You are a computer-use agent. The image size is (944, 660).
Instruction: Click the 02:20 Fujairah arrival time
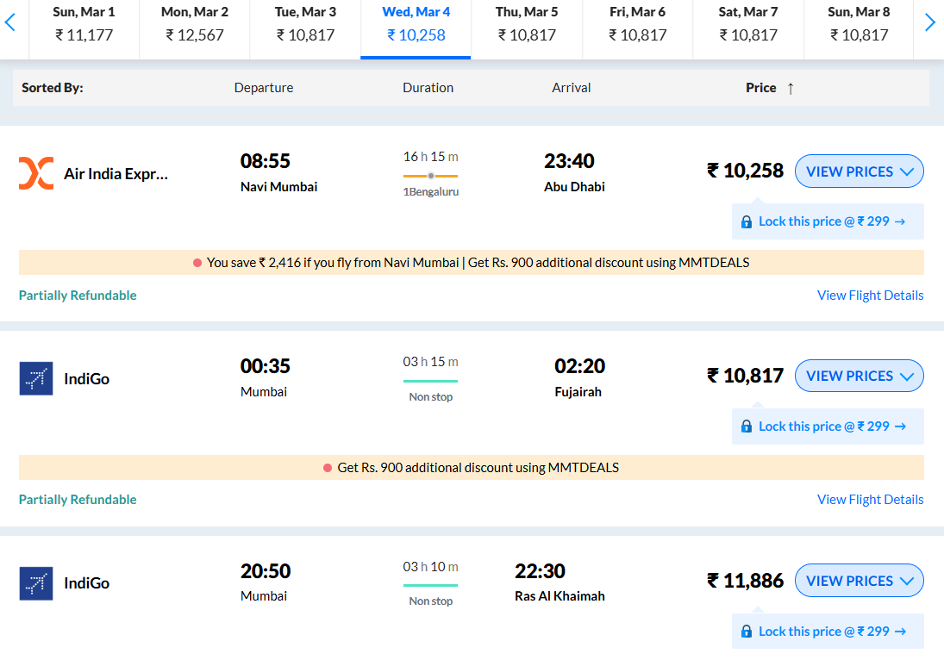point(580,366)
